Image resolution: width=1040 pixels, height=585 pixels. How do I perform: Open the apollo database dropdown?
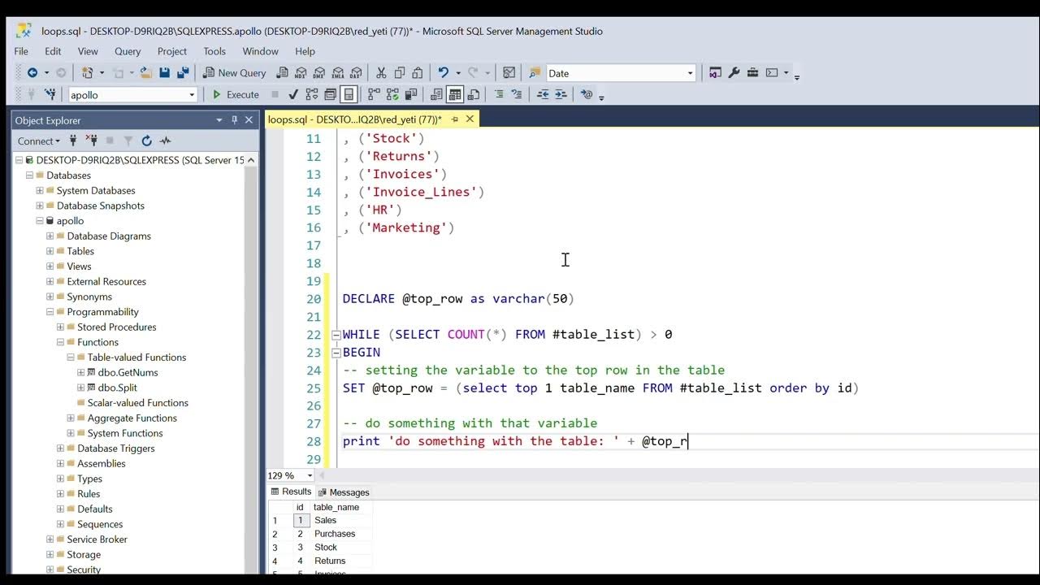coord(192,95)
